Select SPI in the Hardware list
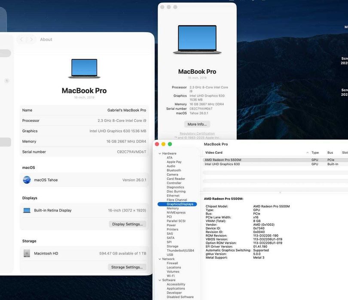The image size is (348, 300). point(169,242)
